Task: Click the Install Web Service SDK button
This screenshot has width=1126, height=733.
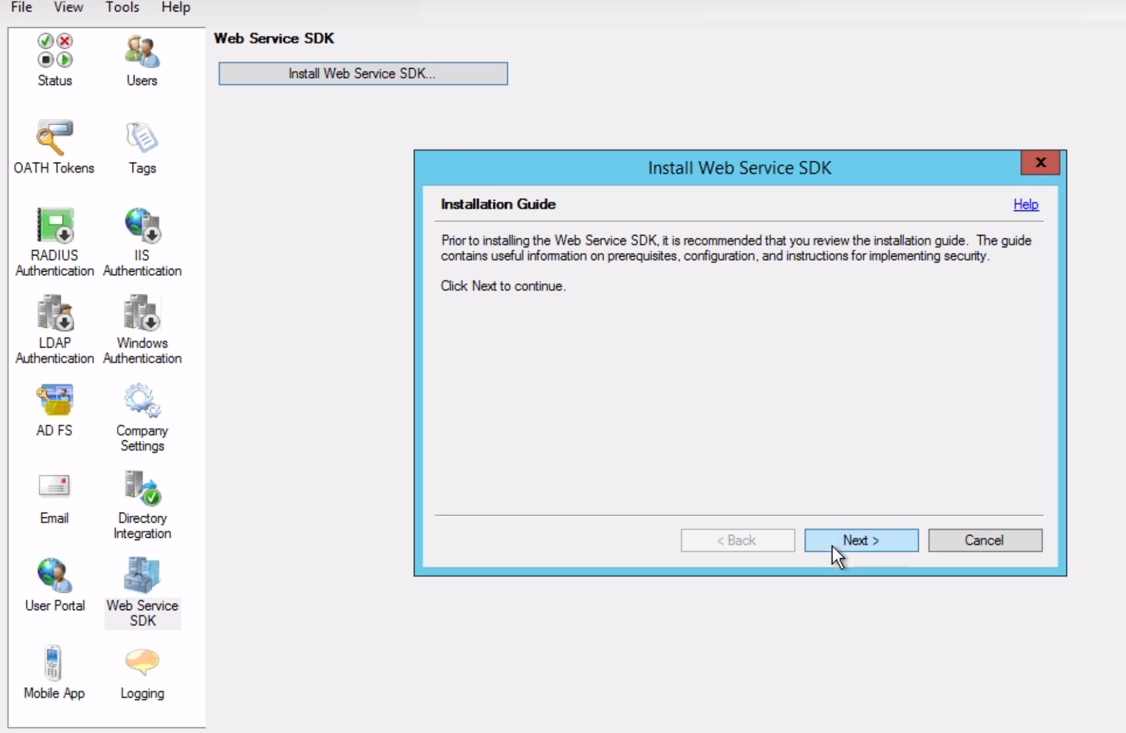Action: (362, 73)
